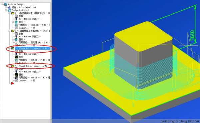The image size is (200, 123).
Task: Click the folder icon of Check holder operation #2
Action: point(13,66)
